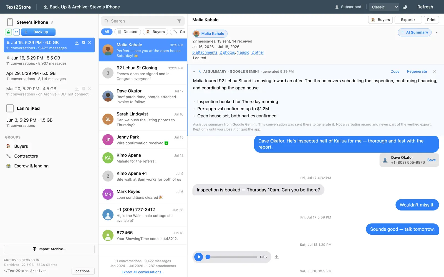The image size is (444, 277).
Task: Open the Classic theme dropdown
Action: pos(384,7)
